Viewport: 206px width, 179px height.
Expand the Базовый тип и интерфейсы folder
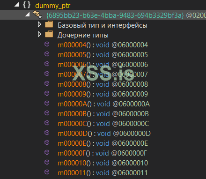[39, 24]
